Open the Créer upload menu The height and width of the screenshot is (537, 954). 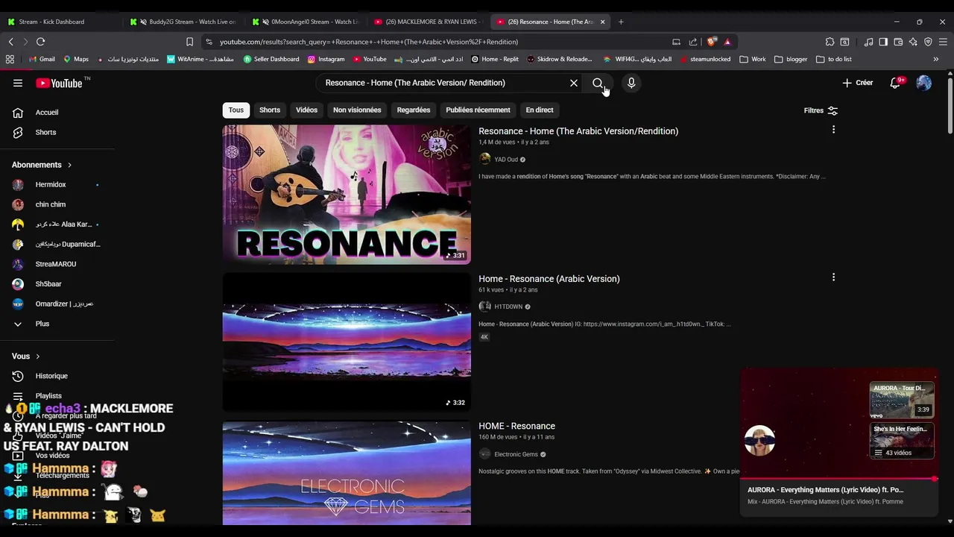point(858,83)
